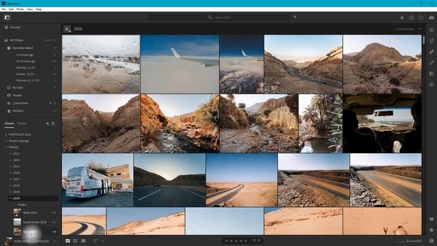Click the sort albums icon
Screen dimensions: 437x246
pos(53,123)
